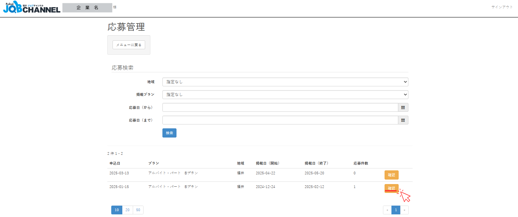Focus the 応募日（まで） input field
518x217 pixels.
point(280,120)
